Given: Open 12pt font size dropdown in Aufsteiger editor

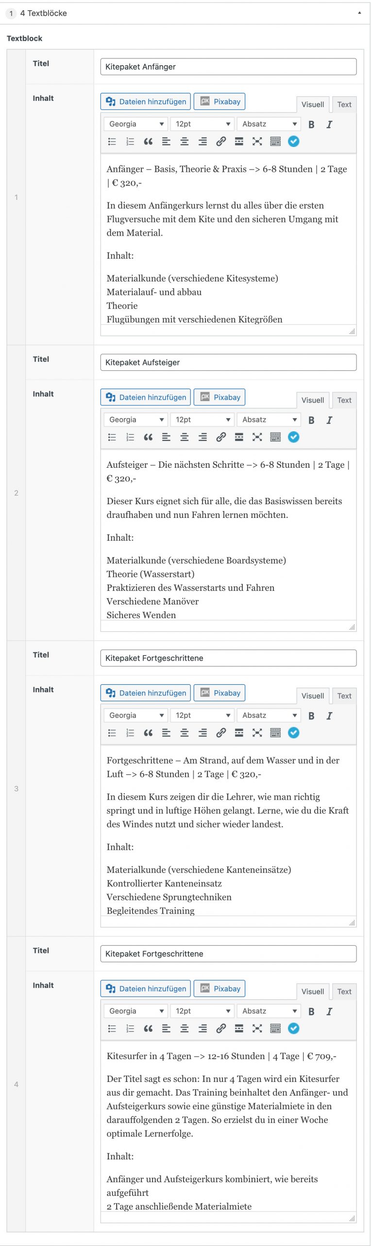Looking at the screenshot, I should click(x=202, y=420).
